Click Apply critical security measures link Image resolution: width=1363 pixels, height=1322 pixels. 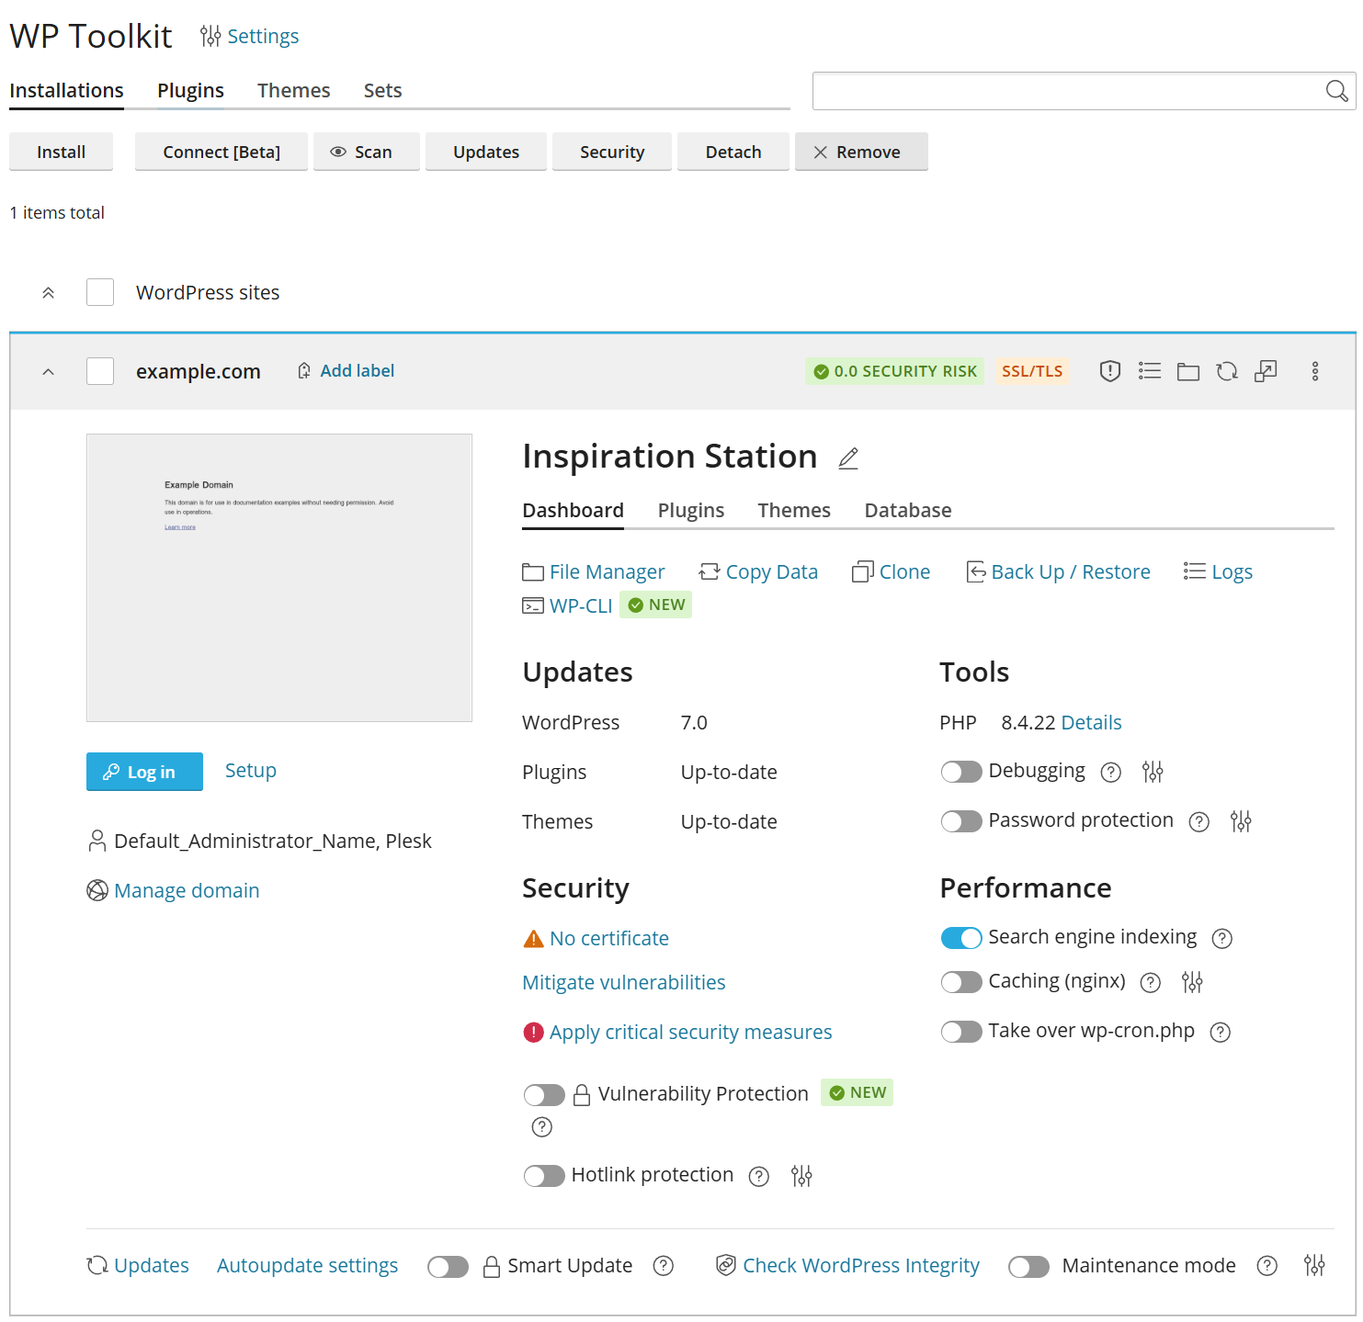[690, 1033]
